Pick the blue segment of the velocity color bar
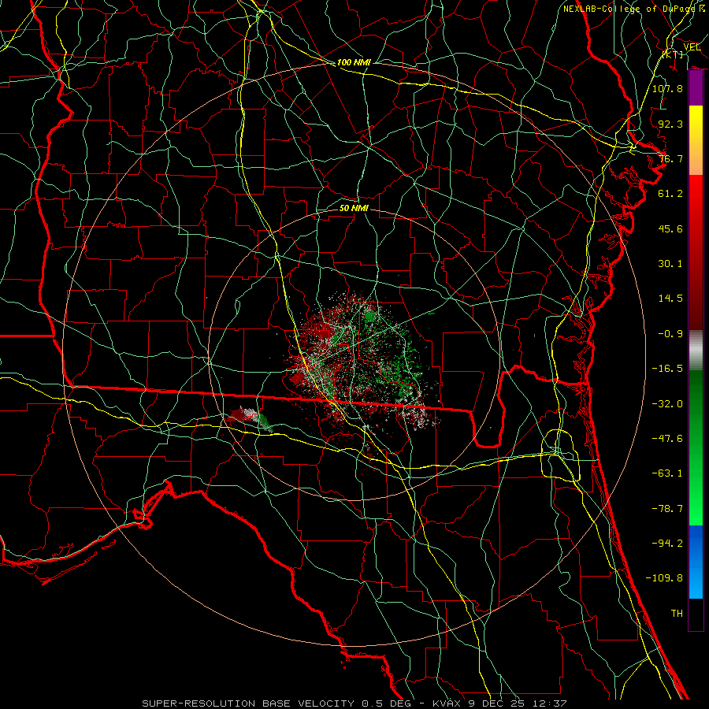This screenshot has width=709, height=709. click(x=696, y=562)
